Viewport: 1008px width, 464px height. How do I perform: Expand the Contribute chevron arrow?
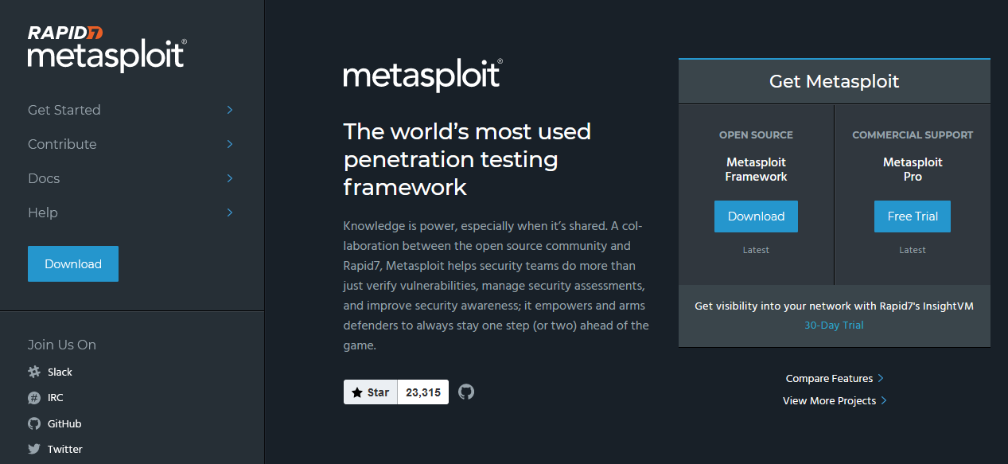point(230,144)
